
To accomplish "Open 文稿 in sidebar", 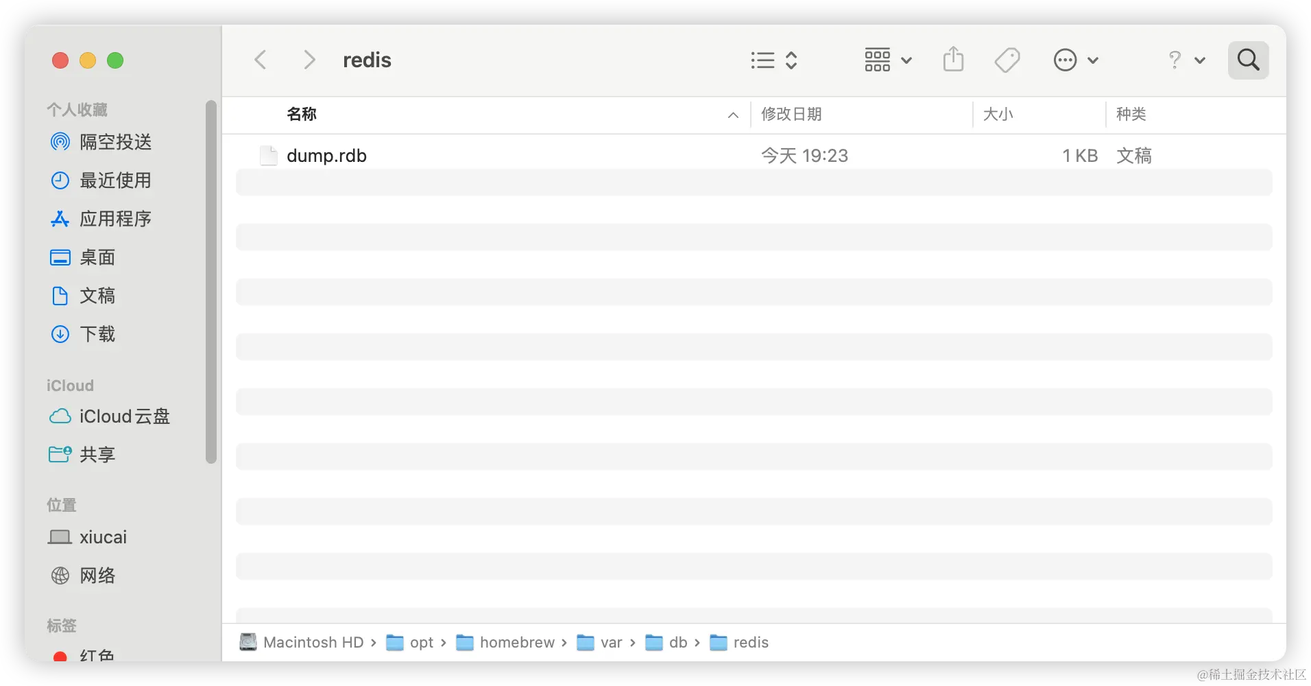I will click(x=82, y=296).
